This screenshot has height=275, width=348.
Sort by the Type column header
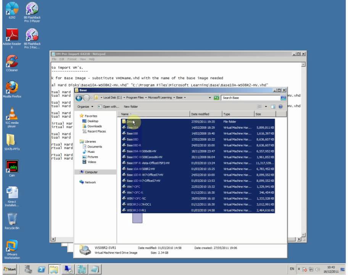[x=238, y=114]
